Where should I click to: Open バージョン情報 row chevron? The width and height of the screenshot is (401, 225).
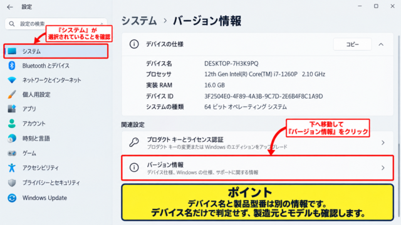[x=383, y=168]
